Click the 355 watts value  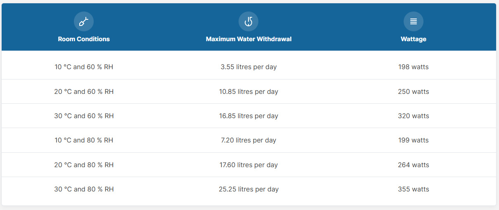[x=414, y=189]
